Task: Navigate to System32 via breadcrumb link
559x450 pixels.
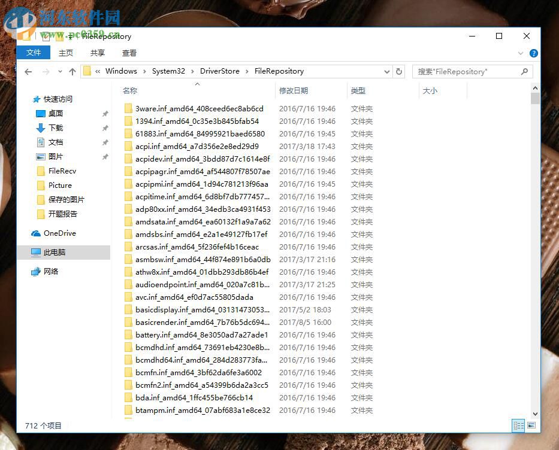Action: 169,71
